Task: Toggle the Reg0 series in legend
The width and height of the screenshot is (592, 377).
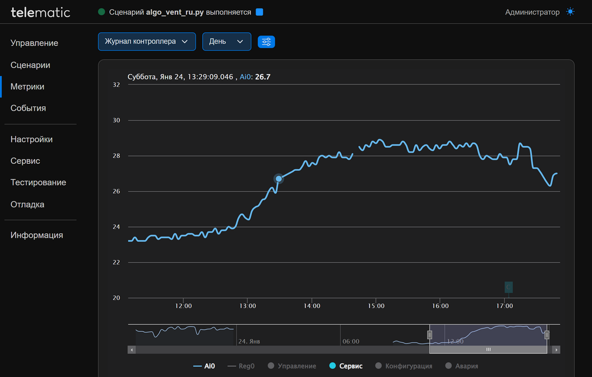Action: coord(241,366)
